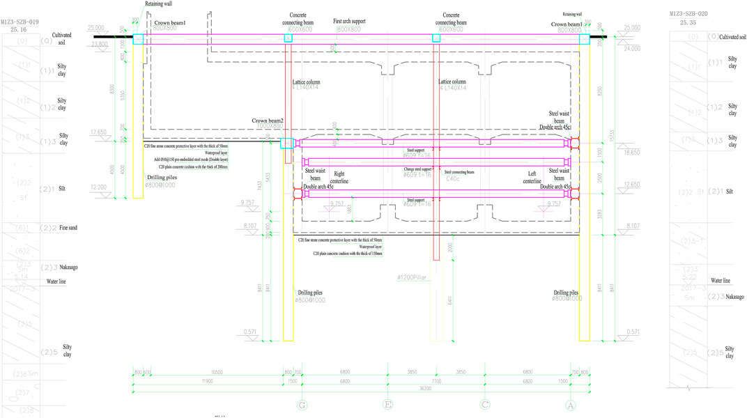Image resolution: width=747 pixels, height=418 pixels.
Task: Click grid axis bubble A
Action: click(x=570, y=405)
